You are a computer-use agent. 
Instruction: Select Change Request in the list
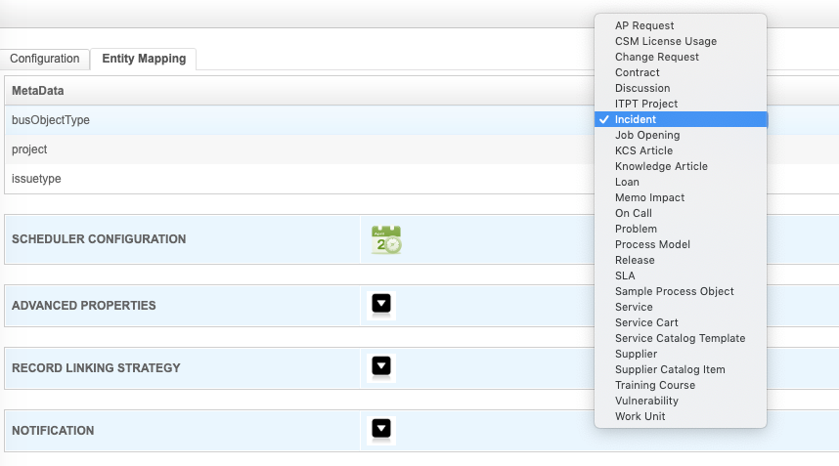(681, 57)
